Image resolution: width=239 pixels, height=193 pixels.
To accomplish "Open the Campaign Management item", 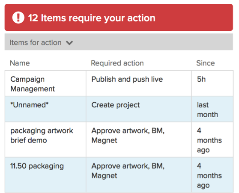I will tap(33, 84).
